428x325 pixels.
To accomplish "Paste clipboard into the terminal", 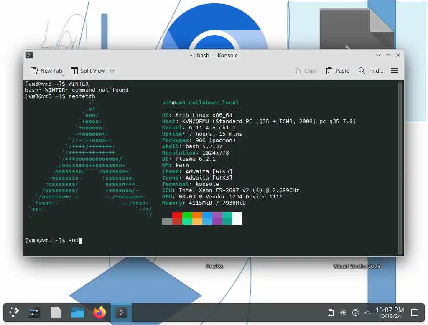I will click(x=338, y=71).
